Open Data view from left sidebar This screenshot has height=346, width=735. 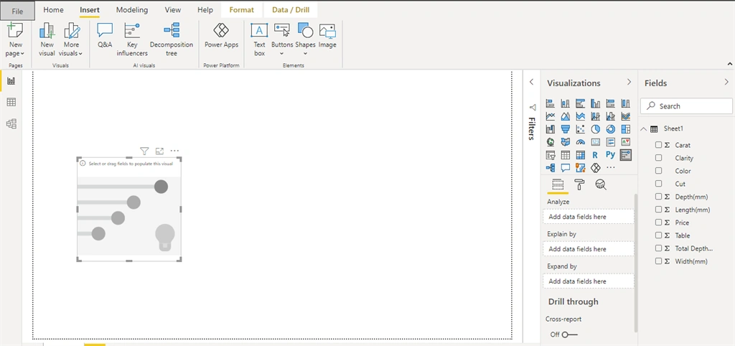pyautogui.click(x=11, y=102)
